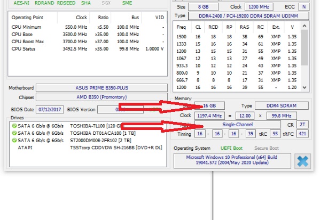Image resolution: width=336 pixels, height=220 pixels.
Task: Click the 1.0000 V CPU Status VID value
Action: [154, 49]
